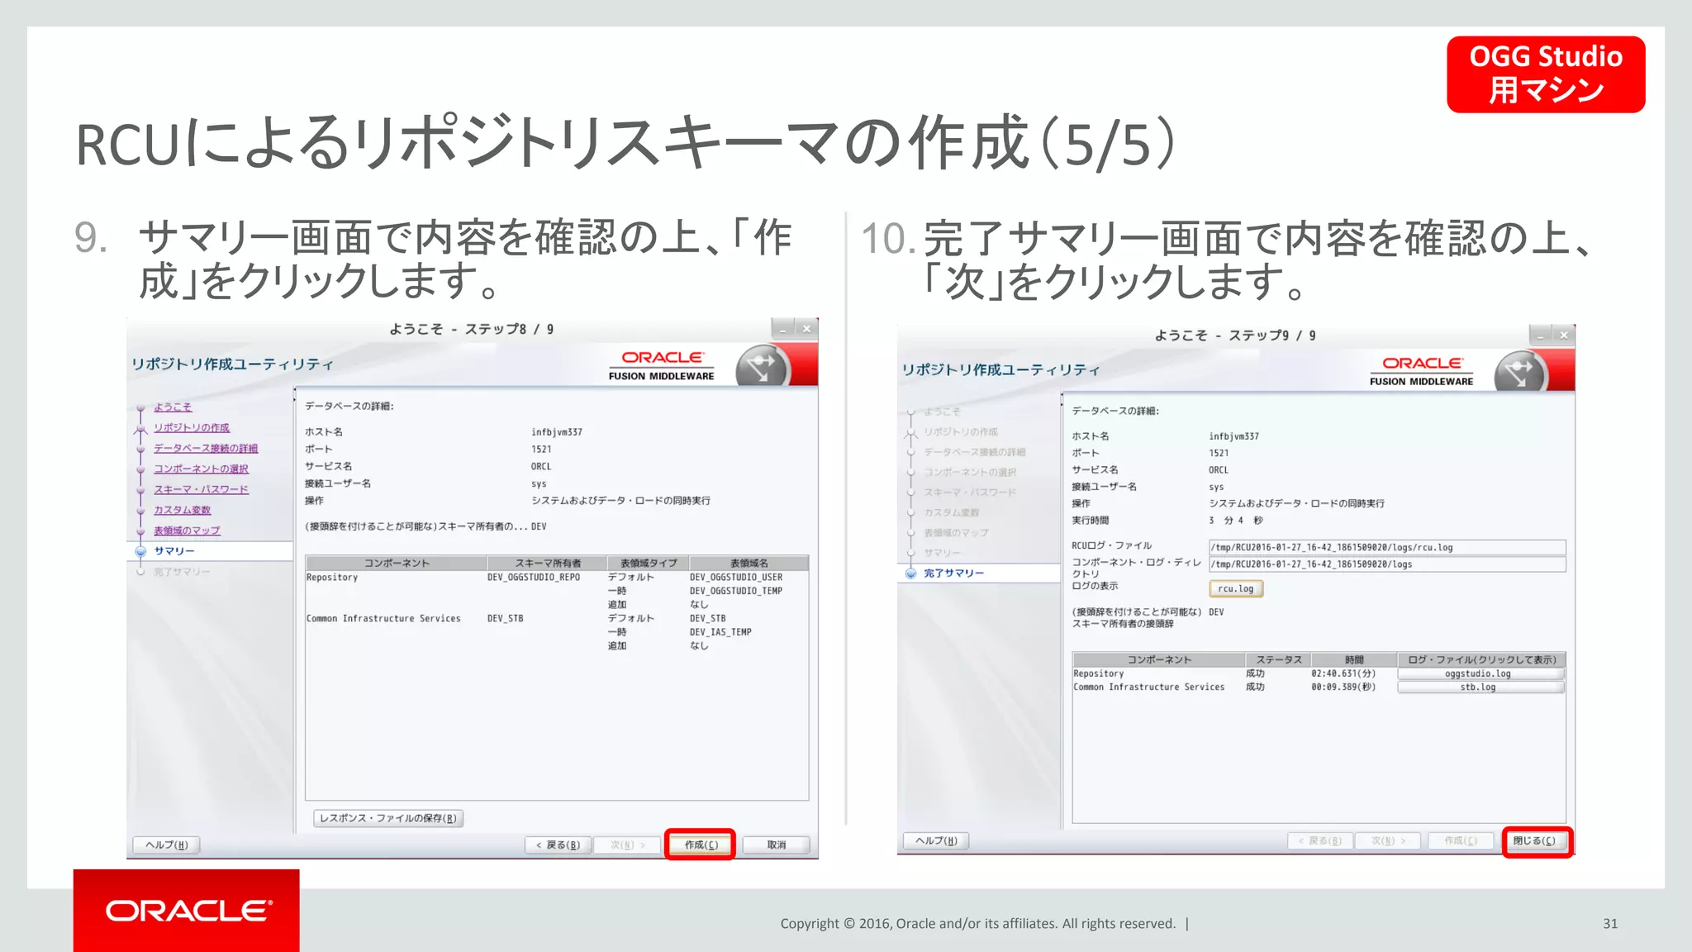
Task: Click the 作成(C) button in step 8 window
Action: 701,845
